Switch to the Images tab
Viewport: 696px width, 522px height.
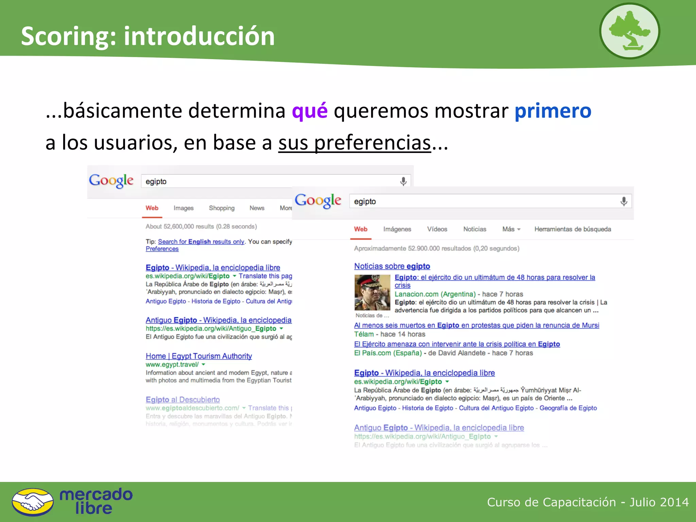pyautogui.click(x=184, y=208)
